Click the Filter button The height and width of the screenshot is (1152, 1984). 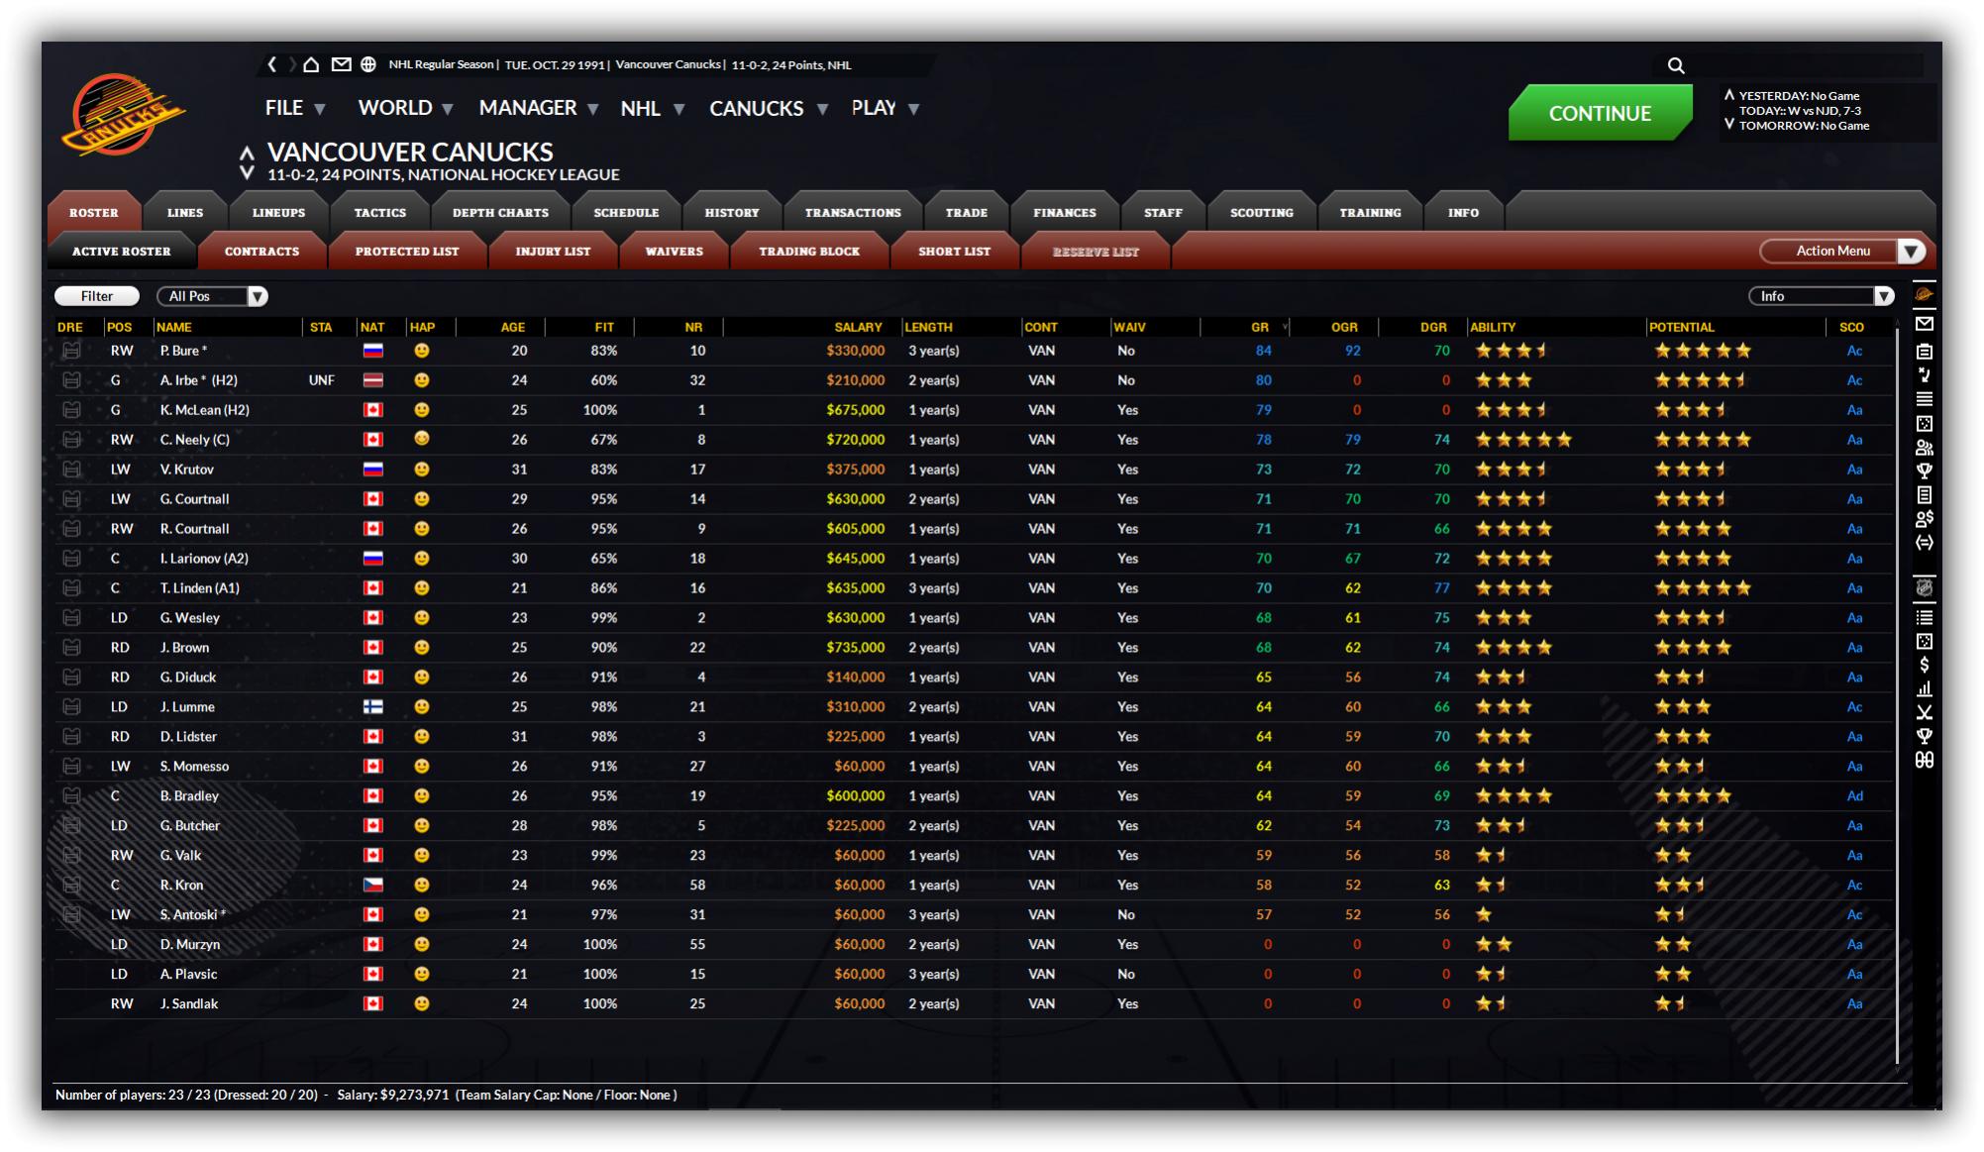[x=97, y=296]
